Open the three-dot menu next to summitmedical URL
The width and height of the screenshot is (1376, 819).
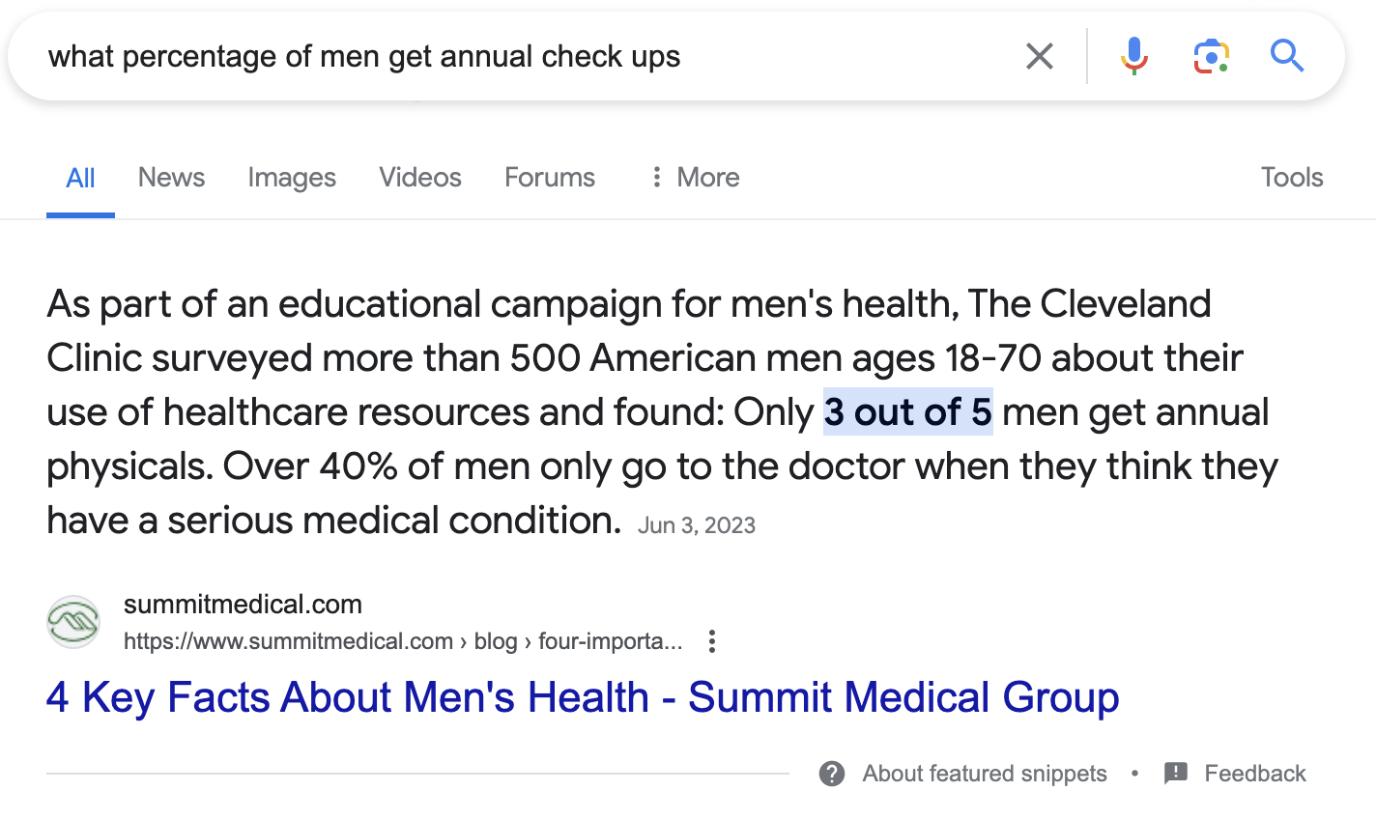[x=712, y=641]
